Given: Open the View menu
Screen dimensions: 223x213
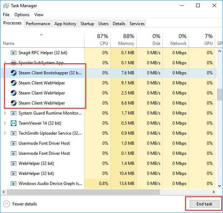Looking at the screenshot, I should point(39,15).
